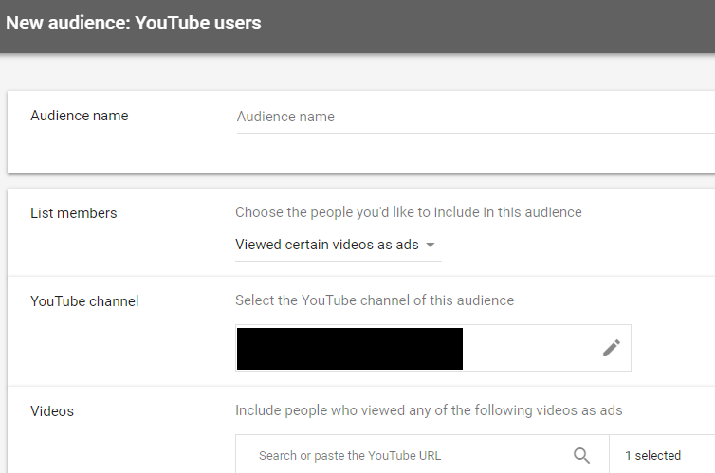Click the 'Include people who viewed' description text
The width and height of the screenshot is (715, 473).
tap(429, 410)
